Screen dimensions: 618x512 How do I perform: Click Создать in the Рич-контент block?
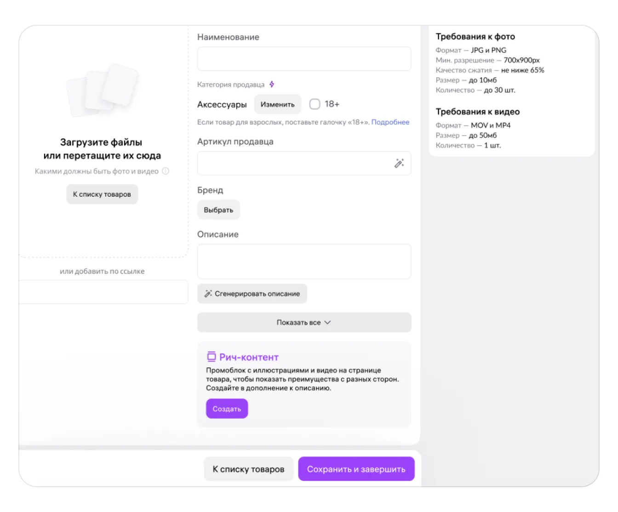point(227,409)
